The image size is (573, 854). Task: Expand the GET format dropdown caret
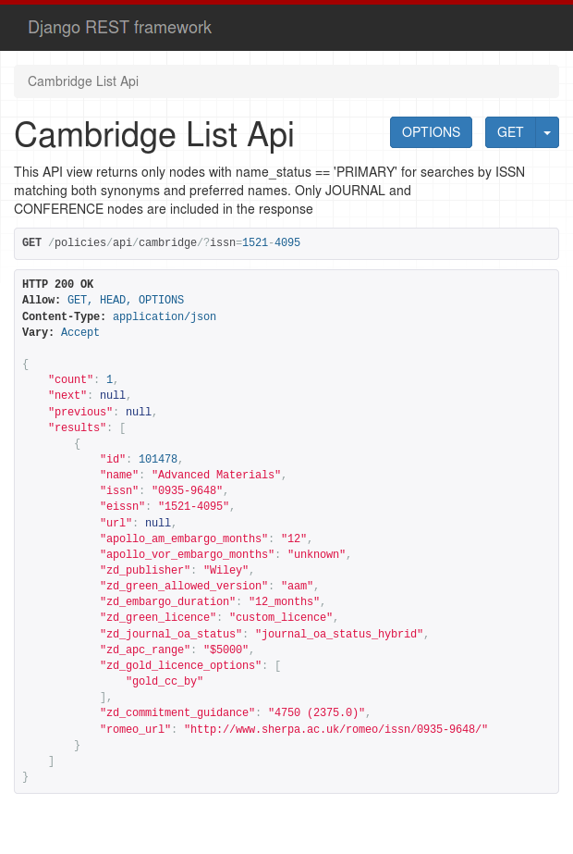[x=547, y=132]
